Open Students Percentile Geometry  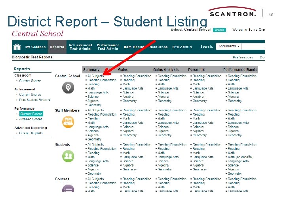[x=199, y=170]
